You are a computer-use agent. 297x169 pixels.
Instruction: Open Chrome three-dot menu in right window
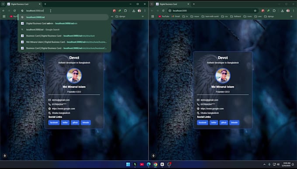[x=294, y=11]
